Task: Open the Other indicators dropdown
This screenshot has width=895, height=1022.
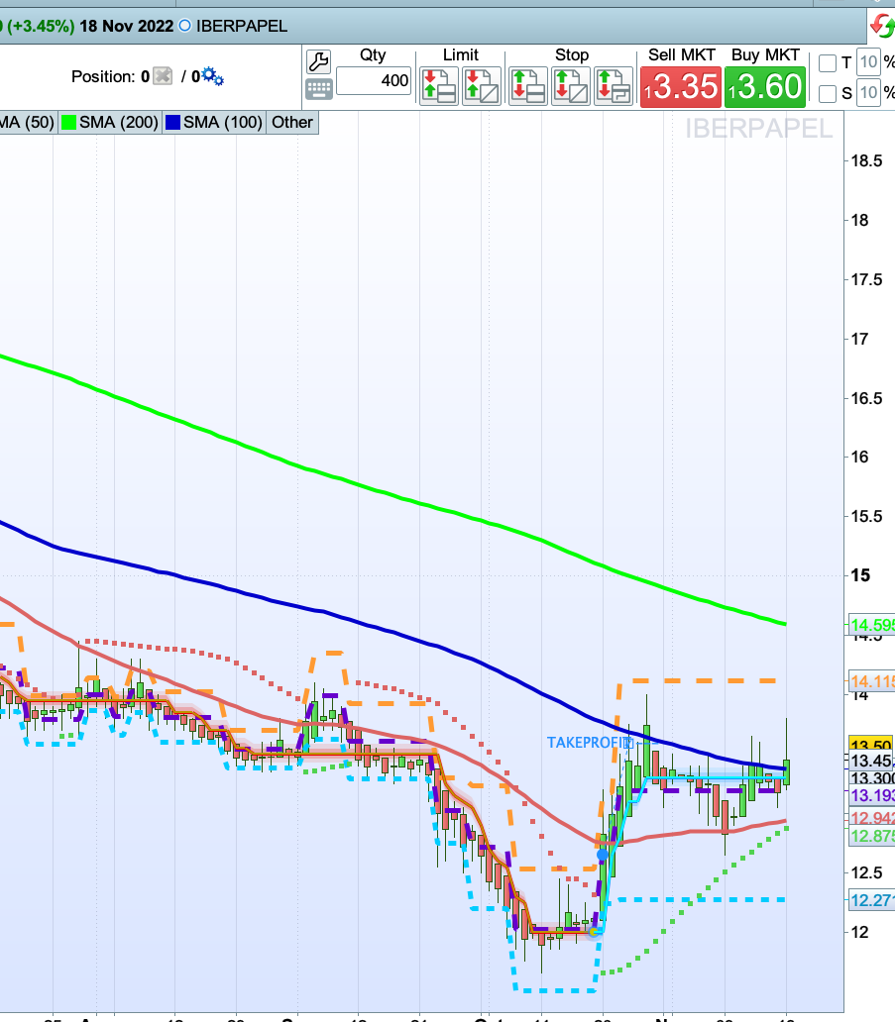Action: pyautogui.click(x=292, y=123)
